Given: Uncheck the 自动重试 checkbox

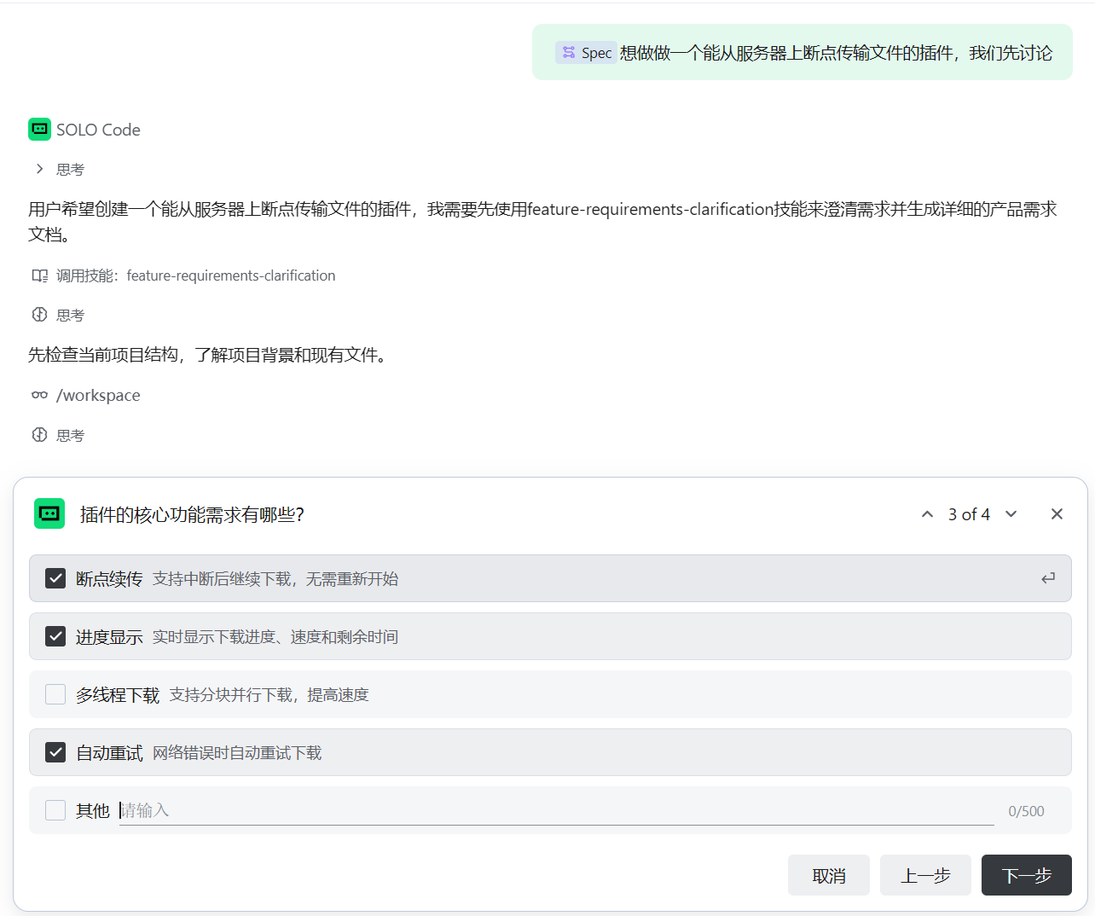Looking at the screenshot, I should pyautogui.click(x=55, y=752).
